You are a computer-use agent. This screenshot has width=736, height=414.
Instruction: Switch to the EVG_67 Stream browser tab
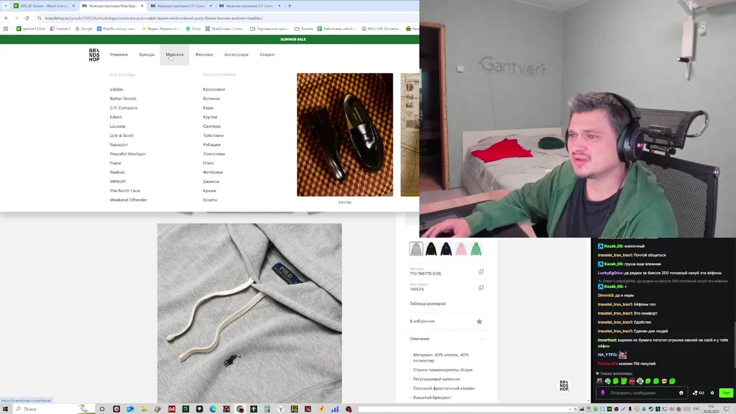coord(44,6)
